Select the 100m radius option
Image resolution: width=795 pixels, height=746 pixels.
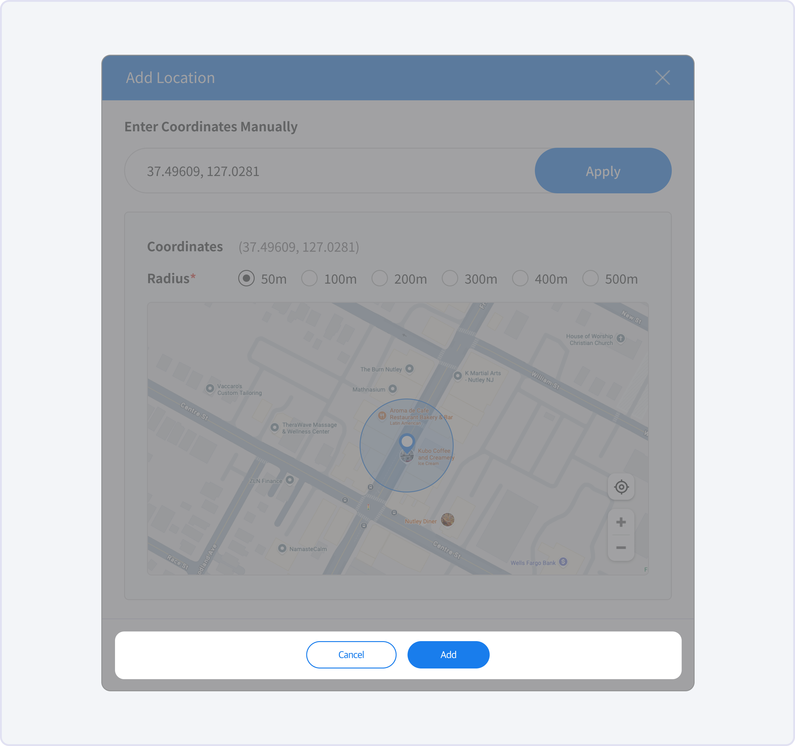coord(309,278)
